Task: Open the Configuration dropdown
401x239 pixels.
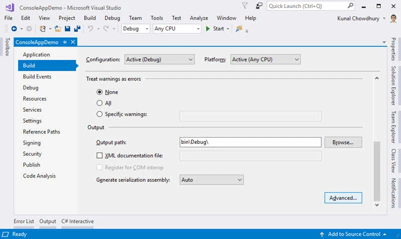Action: point(159,59)
